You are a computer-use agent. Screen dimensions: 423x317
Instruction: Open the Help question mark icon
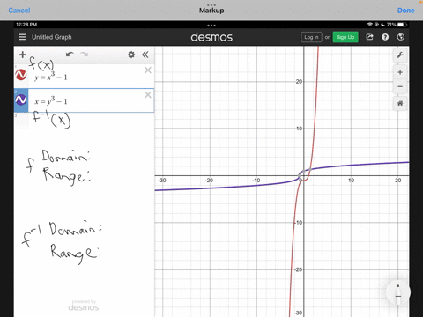385,37
